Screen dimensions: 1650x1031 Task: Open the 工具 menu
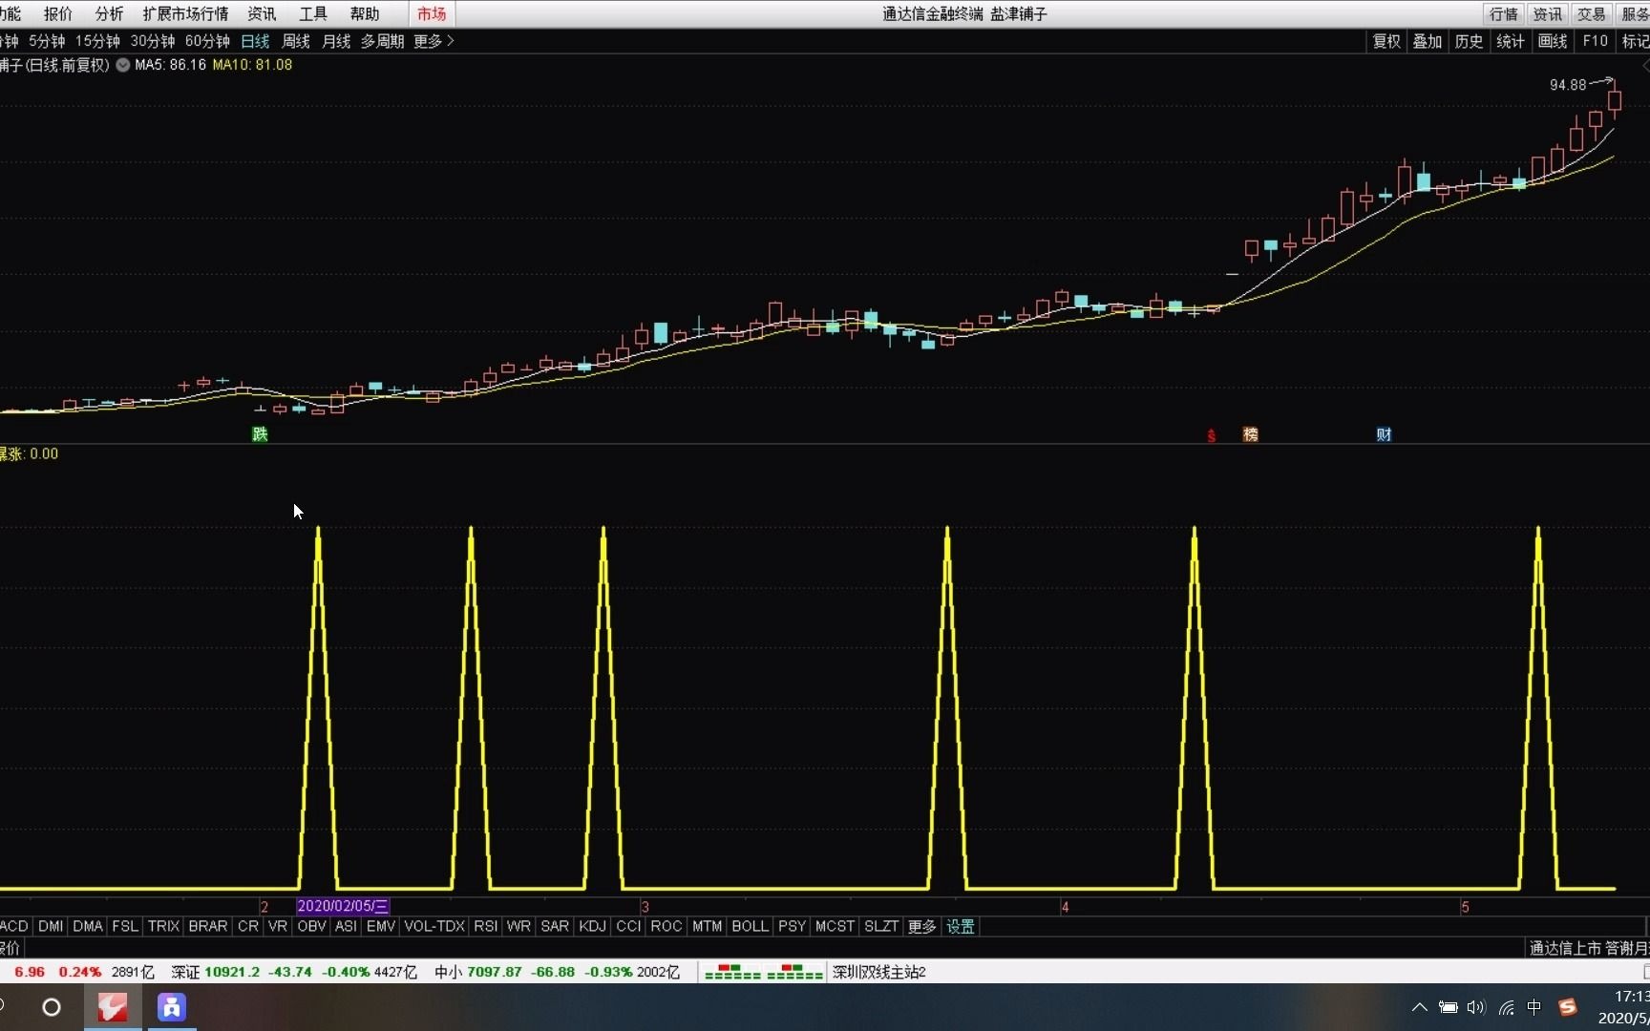click(x=311, y=13)
